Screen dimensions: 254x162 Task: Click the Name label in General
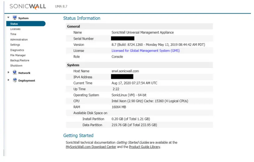[78, 33]
